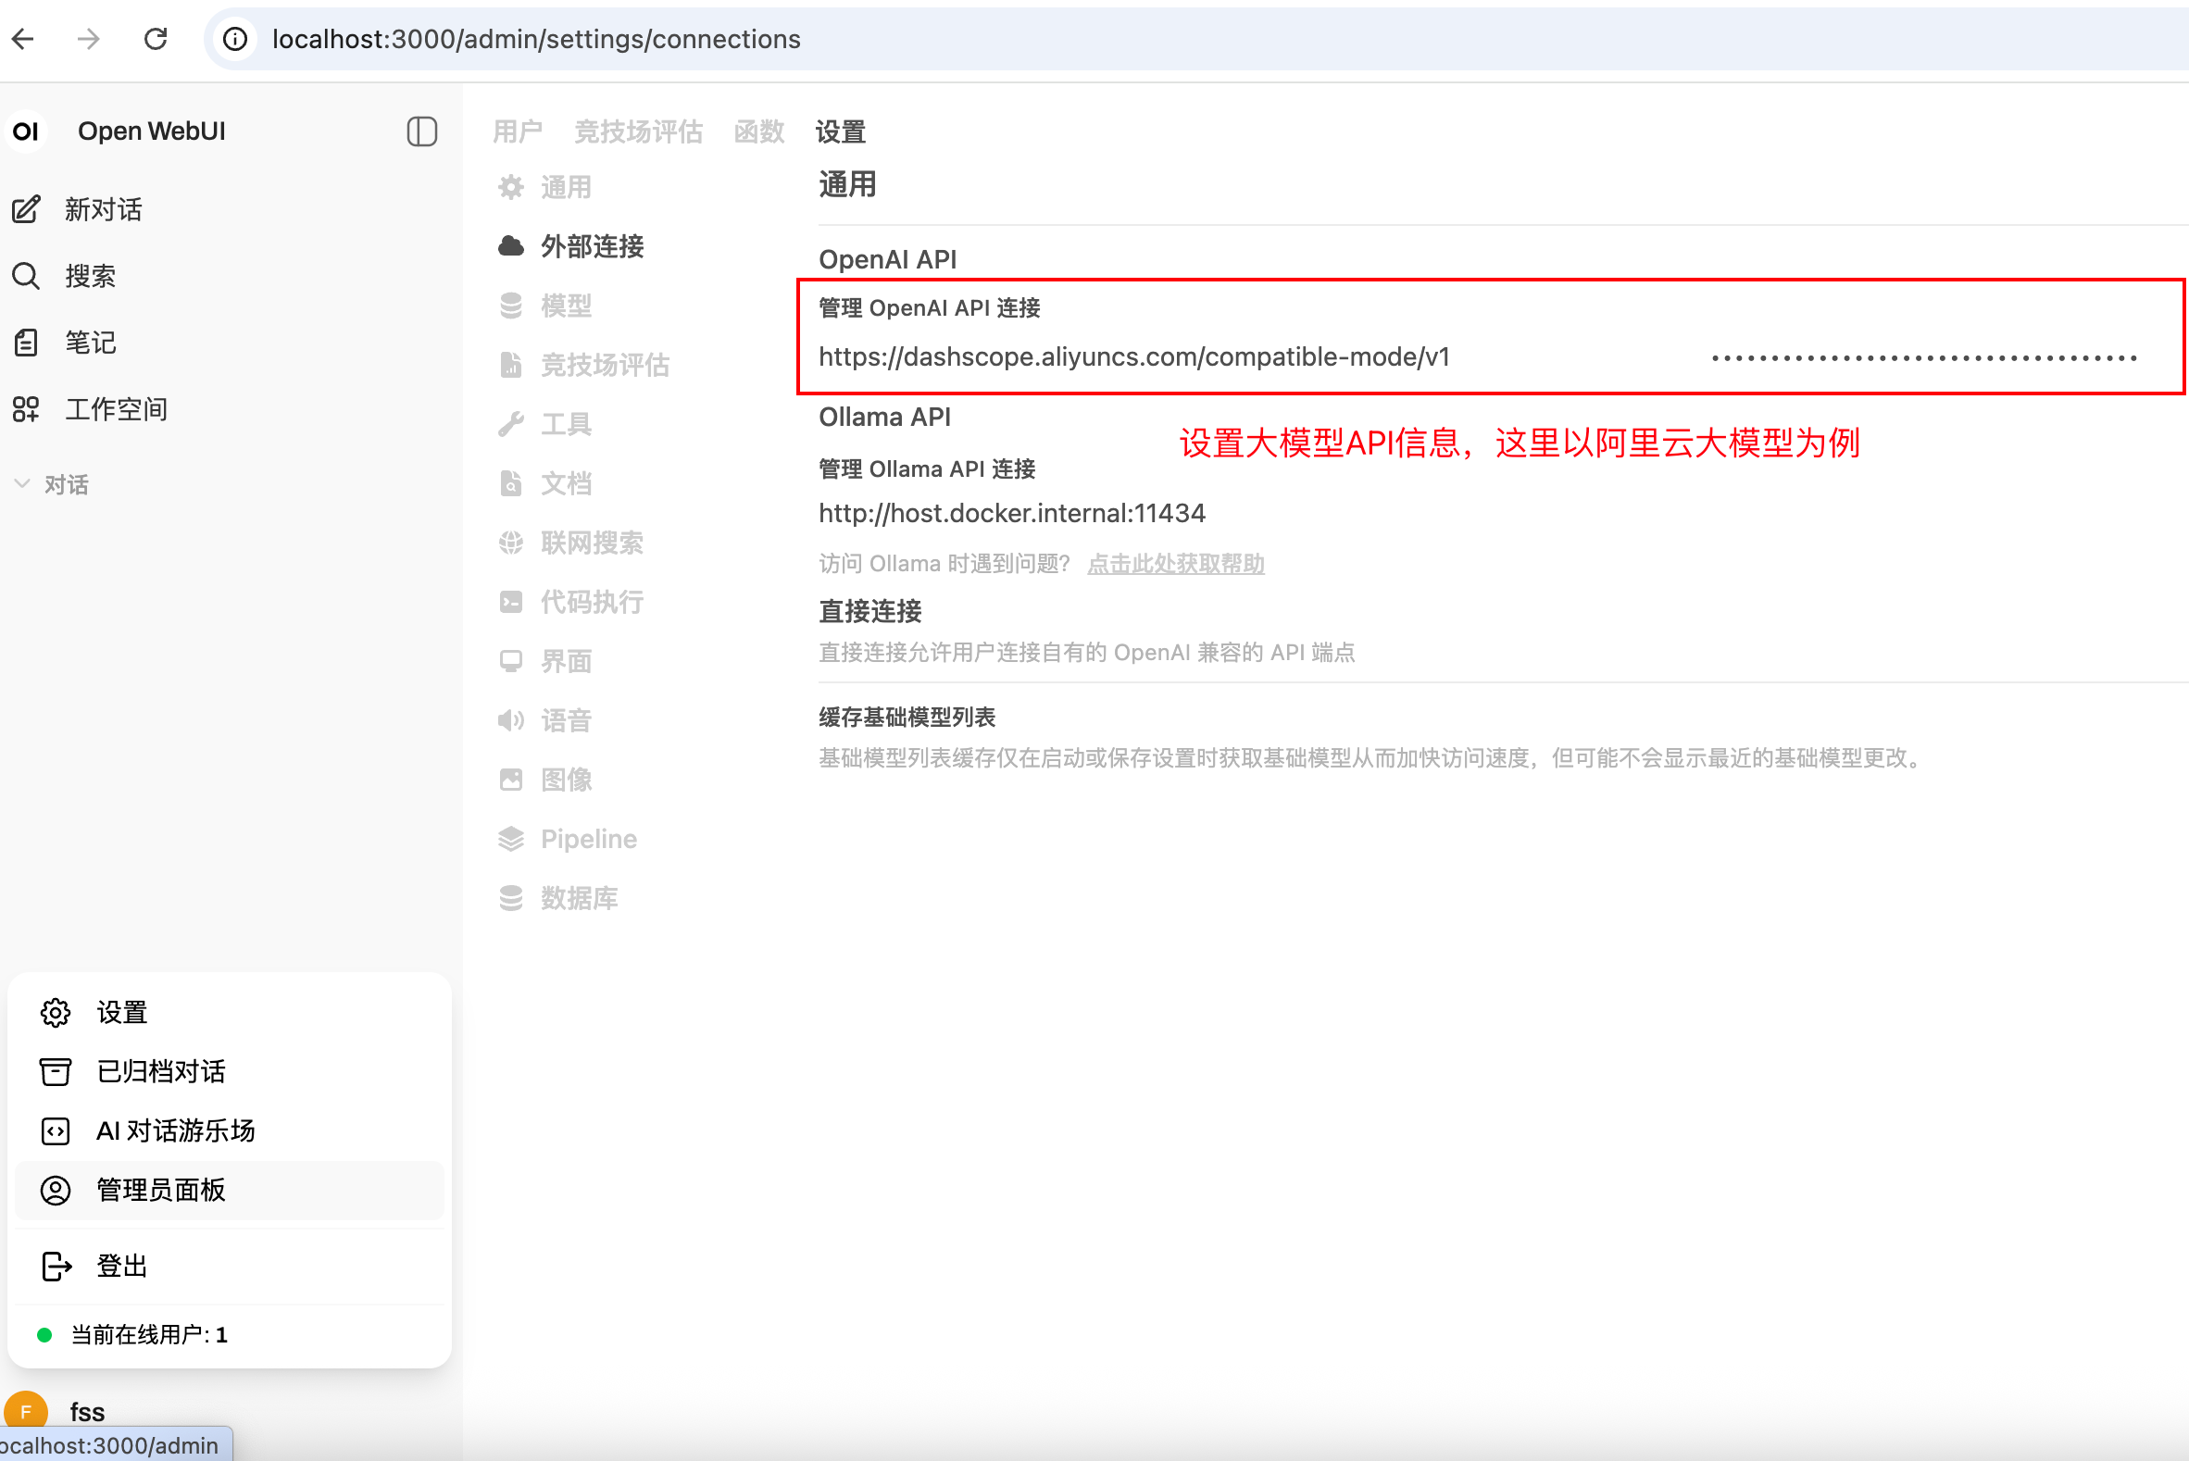Open the 语音 audio settings category
This screenshot has height=1461, width=2189.
click(x=545, y=720)
